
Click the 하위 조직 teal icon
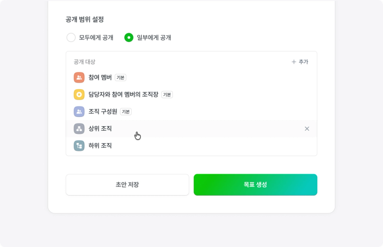coord(79,145)
